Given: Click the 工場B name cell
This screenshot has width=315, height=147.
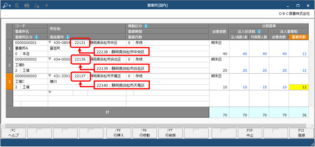Looking at the screenshot, I should click(30, 65).
